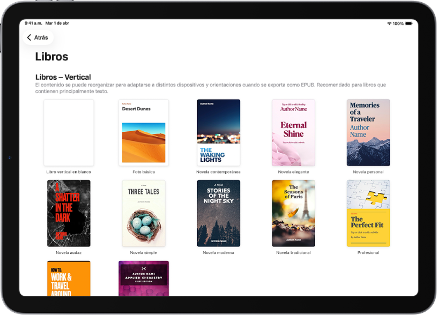Viewport: 438px width, 315px height.
Task: Click the Wi-Fi status icon
Action: [389, 24]
